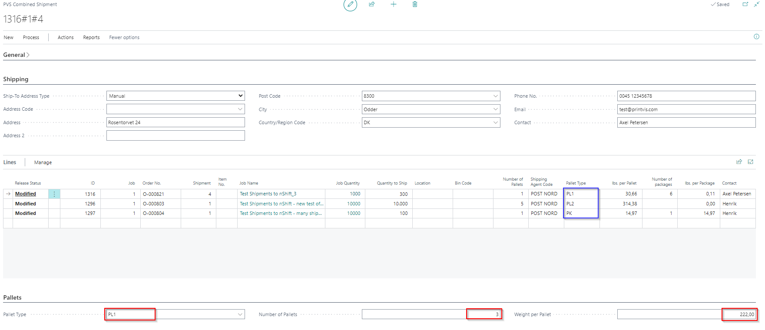Click Pallet Type cell PK
Screen dimensions: 765x330
(x=582, y=213)
